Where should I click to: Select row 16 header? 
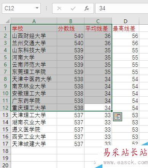5,137
